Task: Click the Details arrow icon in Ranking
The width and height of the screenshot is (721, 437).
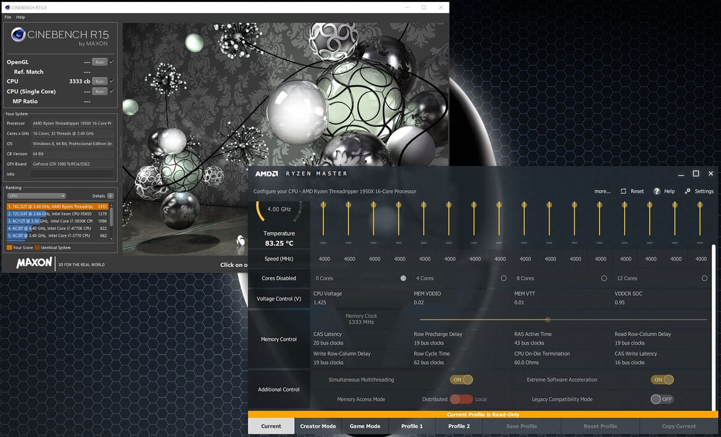Action: (x=110, y=196)
